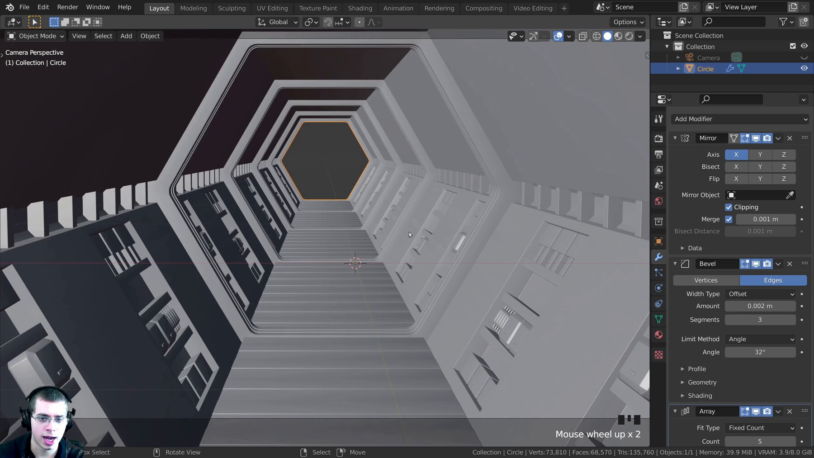Viewport: 814px width, 458px height.
Task: Switch viewport to Rendered shading mode
Action: tap(629, 36)
